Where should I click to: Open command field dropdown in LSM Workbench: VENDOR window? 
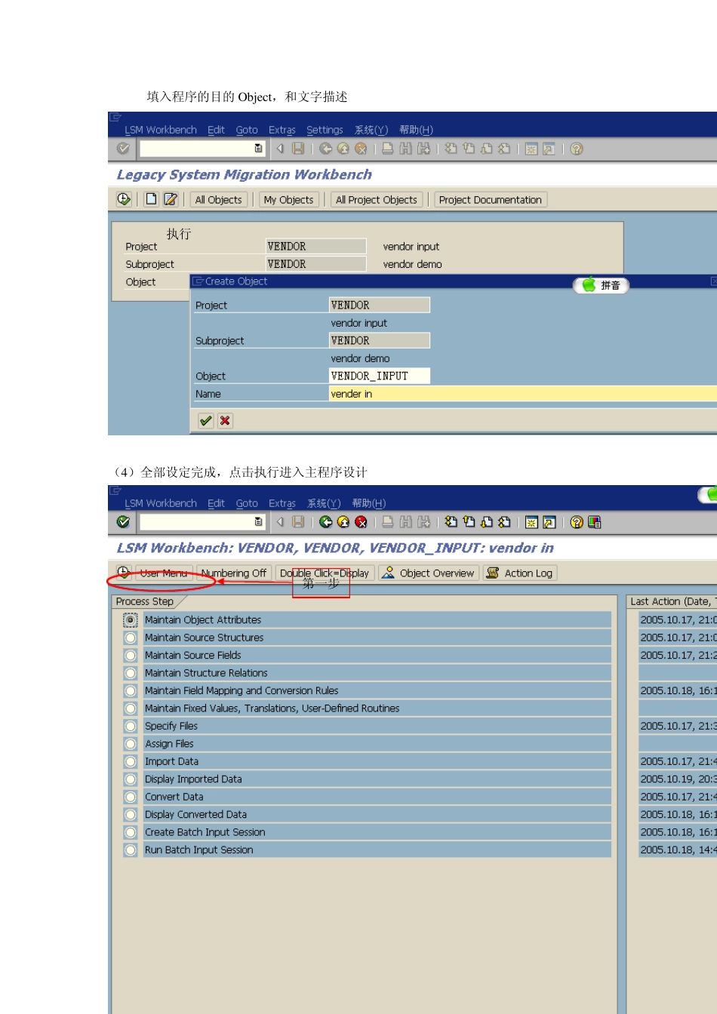click(258, 522)
